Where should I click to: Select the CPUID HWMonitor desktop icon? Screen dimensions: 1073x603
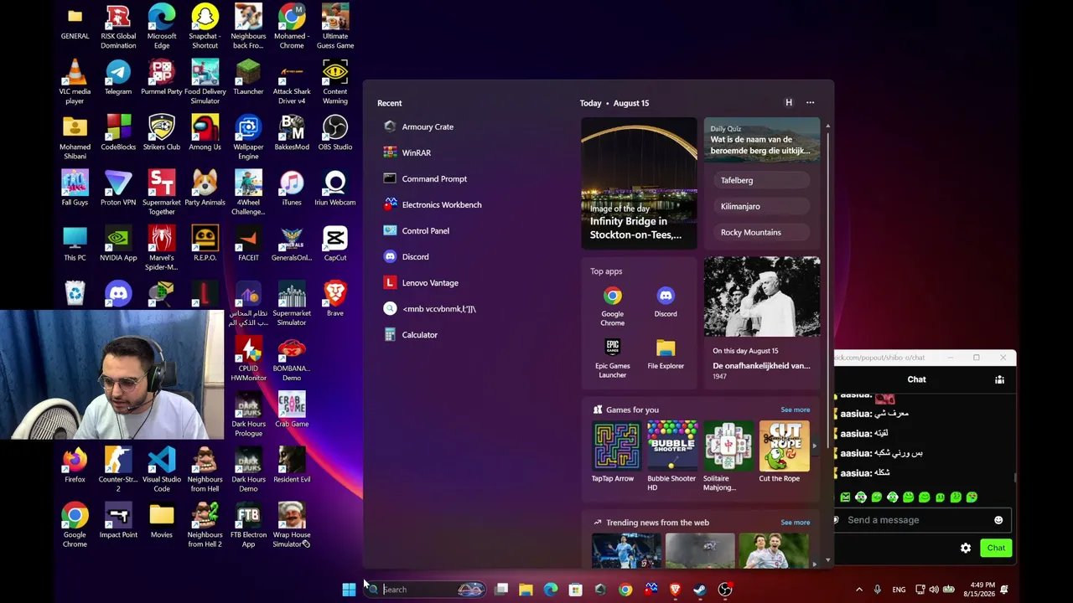pos(248,358)
